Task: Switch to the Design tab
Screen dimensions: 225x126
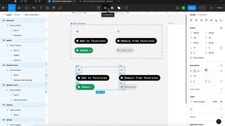Action: pos(193,15)
